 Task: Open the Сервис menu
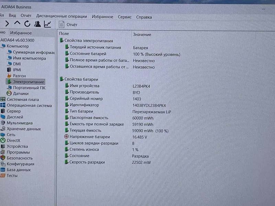tap(124, 17)
